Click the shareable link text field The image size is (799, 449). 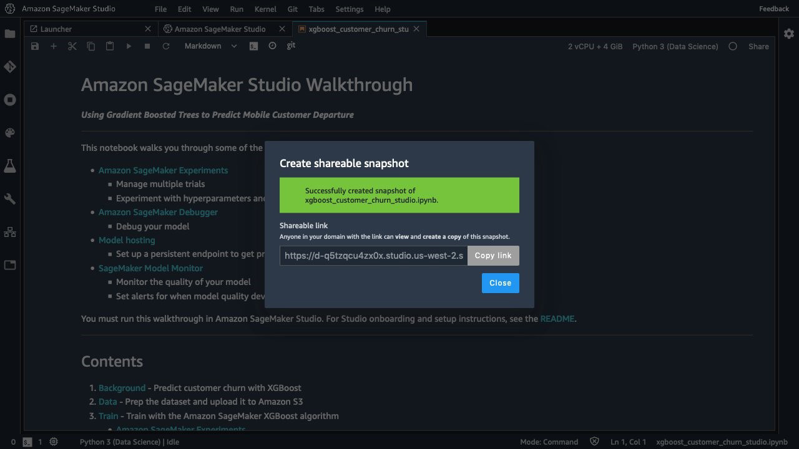(x=373, y=256)
